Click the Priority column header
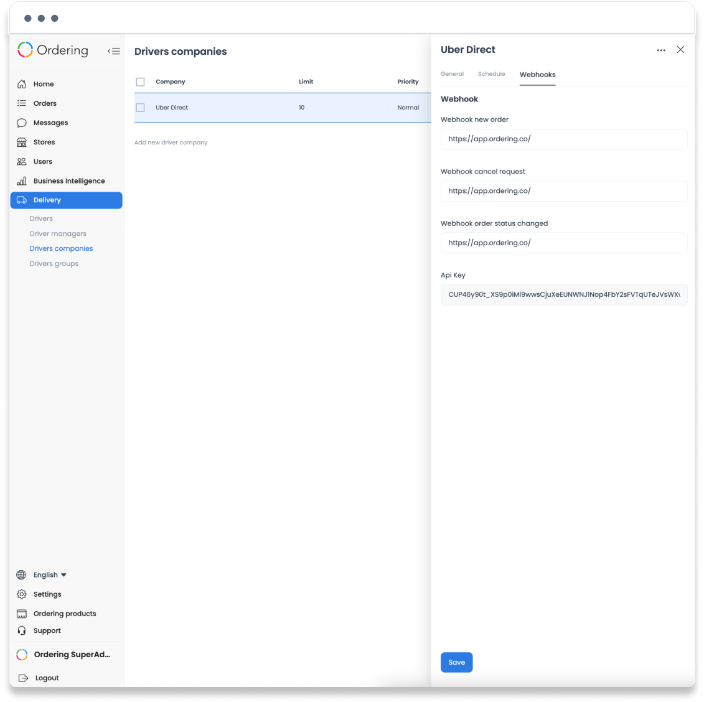This screenshot has height=702, width=704. tap(408, 82)
